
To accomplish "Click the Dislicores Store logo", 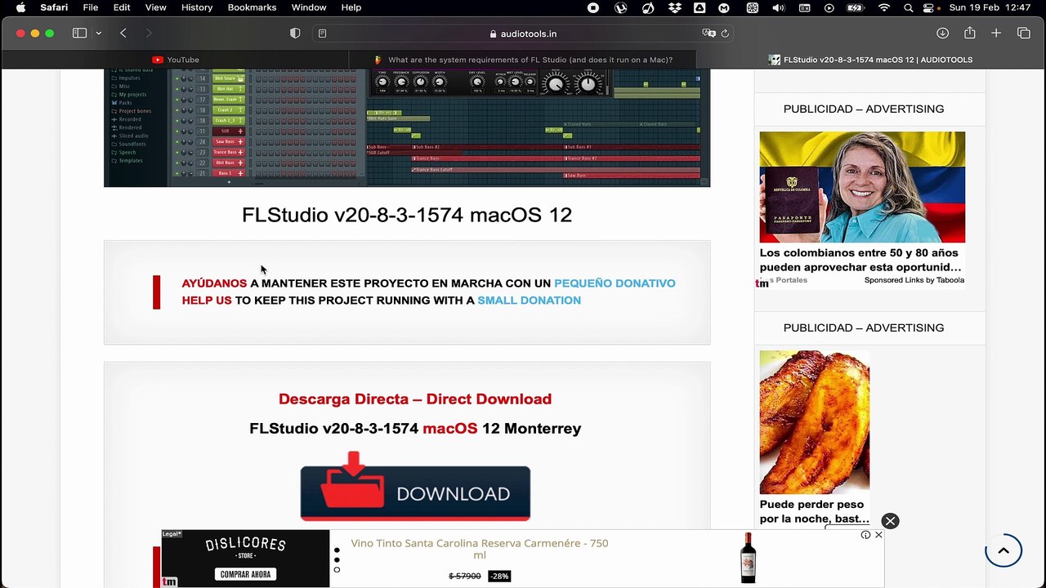I will coord(245,547).
